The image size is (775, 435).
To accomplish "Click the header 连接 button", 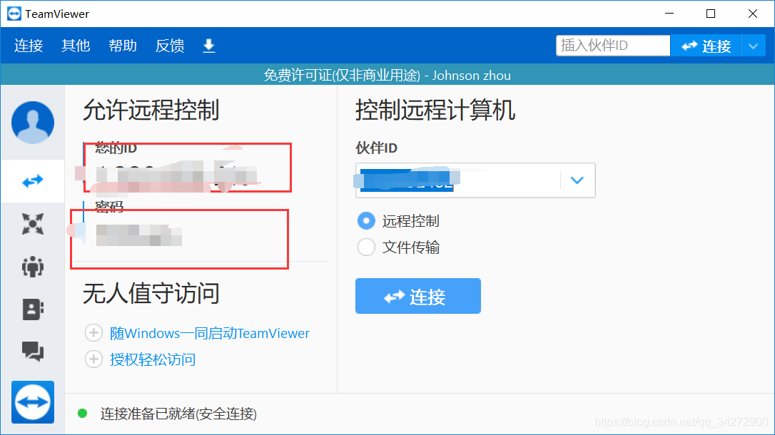I will pyautogui.click(x=705, y=46).
